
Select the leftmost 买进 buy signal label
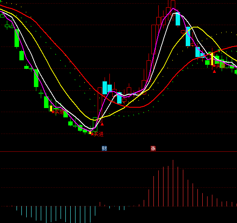58,112
